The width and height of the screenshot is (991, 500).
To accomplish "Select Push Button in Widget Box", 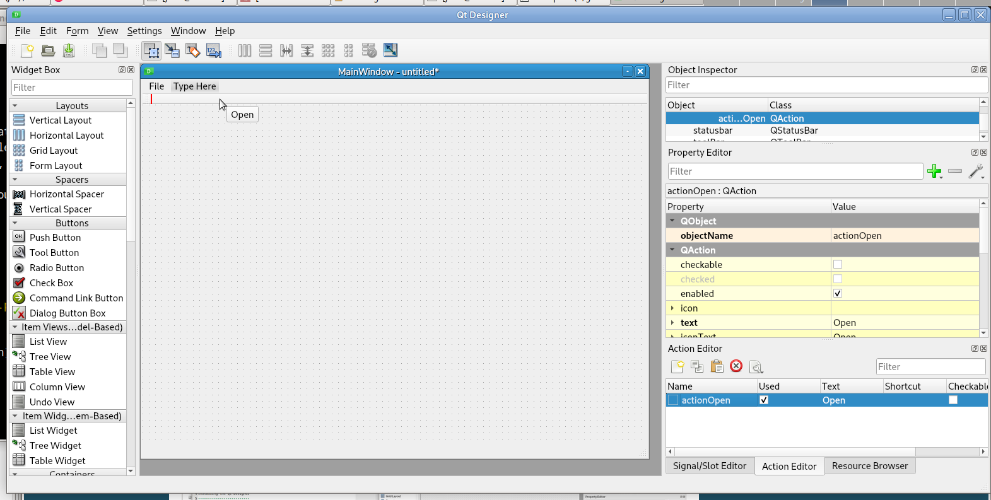I will click(x=55, y=238).
